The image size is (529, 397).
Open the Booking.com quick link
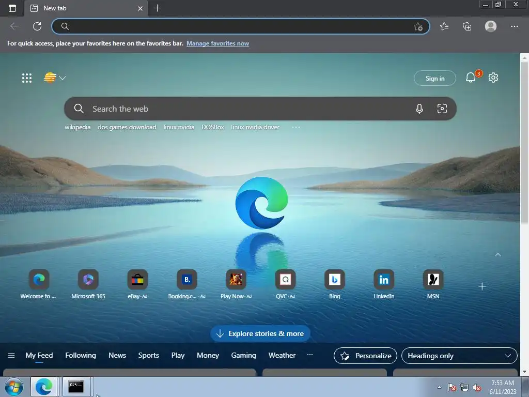click(x=187, y=285)
